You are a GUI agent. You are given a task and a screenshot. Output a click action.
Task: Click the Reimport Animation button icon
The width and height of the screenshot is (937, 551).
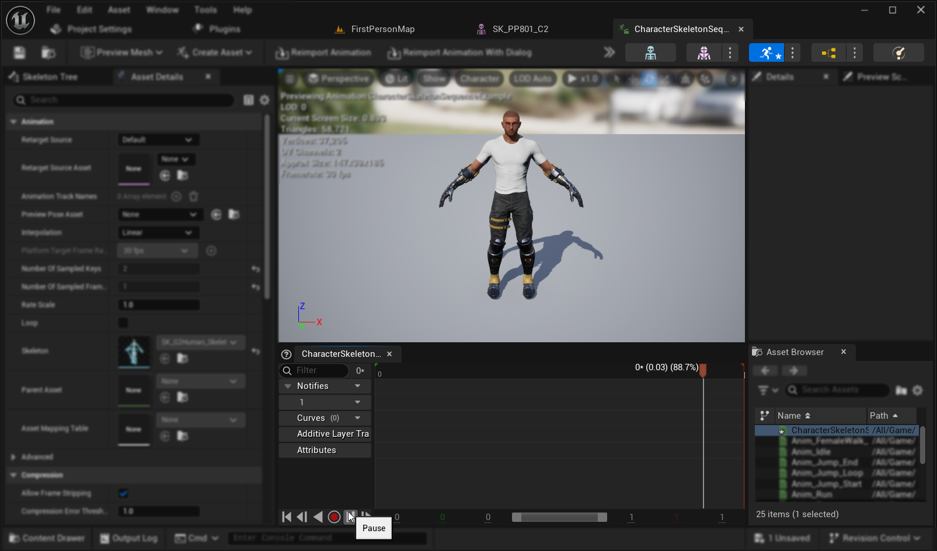(x=283, y=52)
